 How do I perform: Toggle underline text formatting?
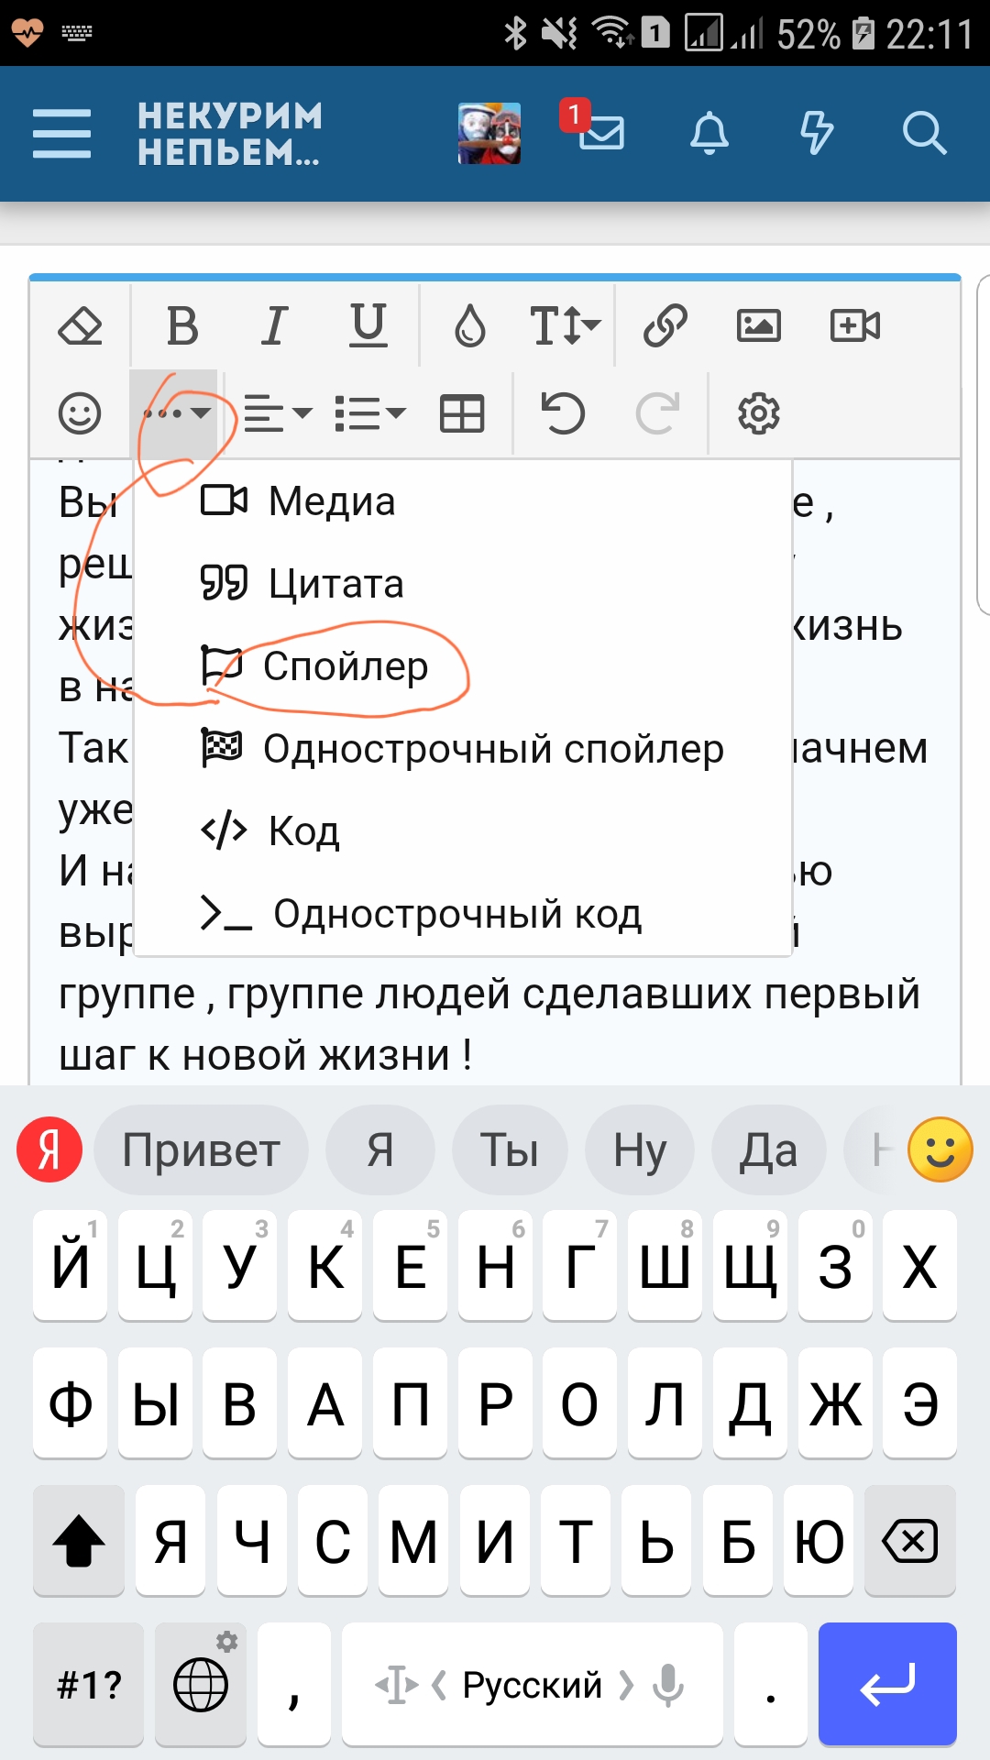click(x=368, y=325)
